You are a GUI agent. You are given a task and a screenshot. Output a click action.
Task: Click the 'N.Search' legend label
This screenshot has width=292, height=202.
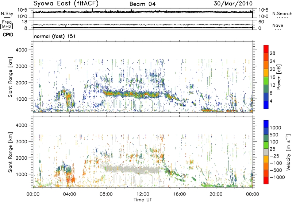282,13
